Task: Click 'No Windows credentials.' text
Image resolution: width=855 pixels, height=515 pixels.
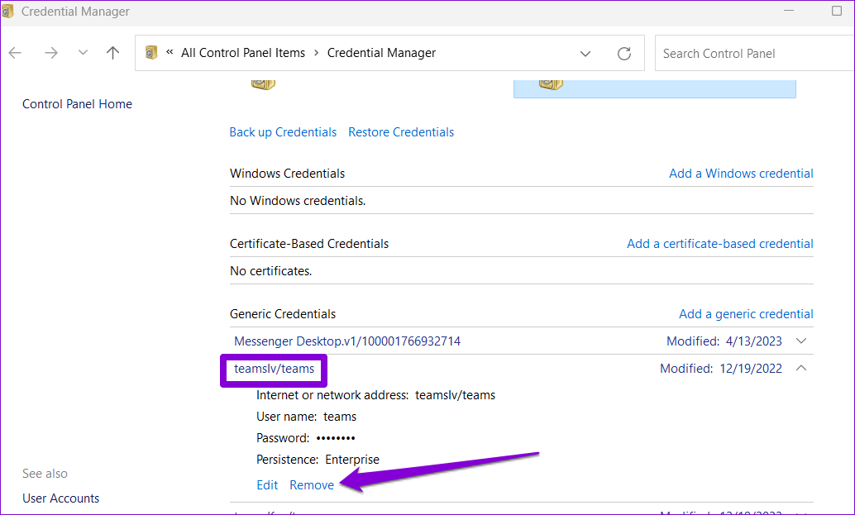Action: coord(298,201)
